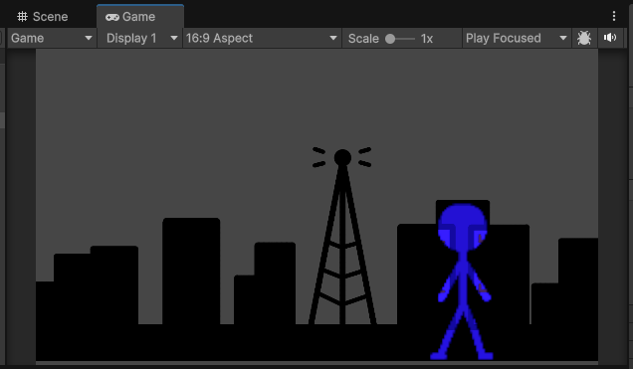This screenshot has height=369, width=633.
Task: Click the 1x scale value label
Action: coord(427,39)
